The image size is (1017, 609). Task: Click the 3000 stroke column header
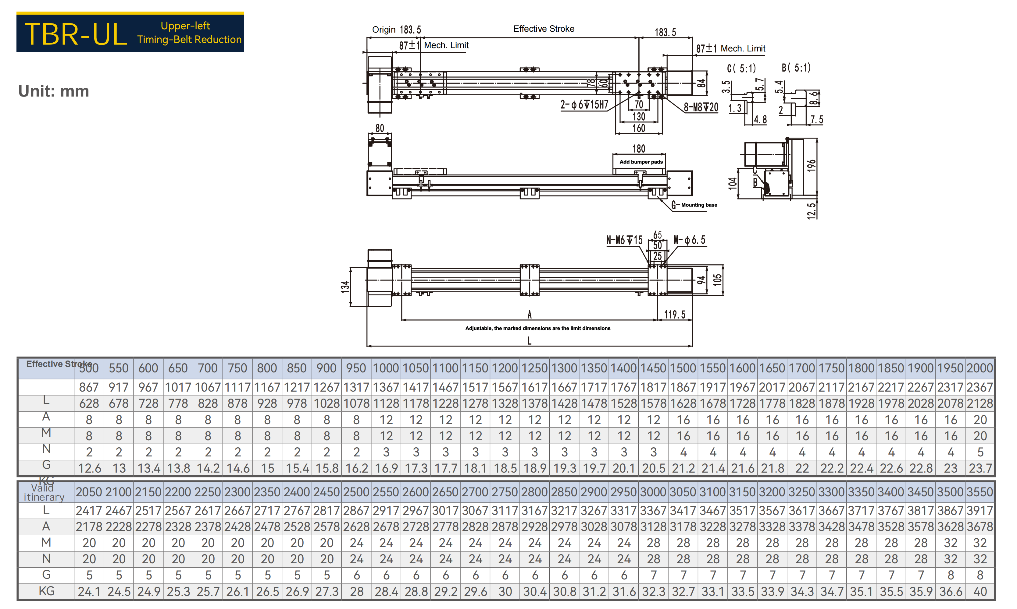click(654, 492)
